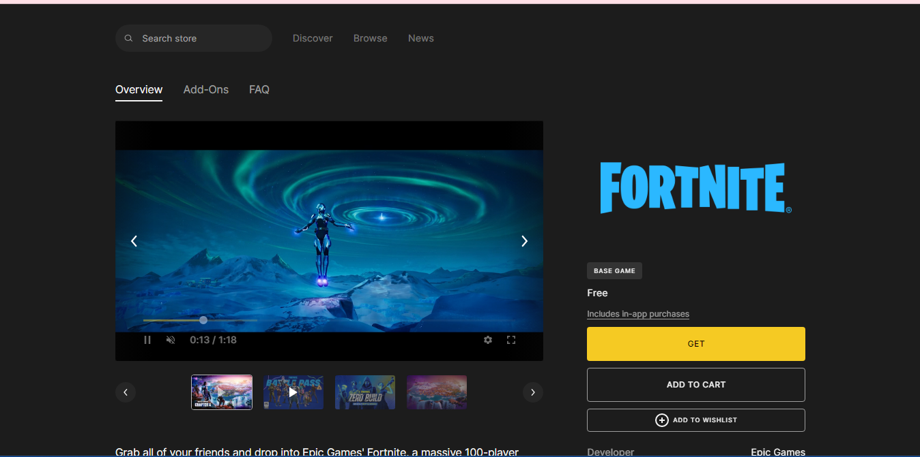Pause the trailer playback
The image size is (920, 457).
(x=147, y=339)
